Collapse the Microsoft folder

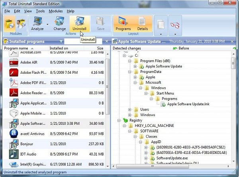click(135, 83)
